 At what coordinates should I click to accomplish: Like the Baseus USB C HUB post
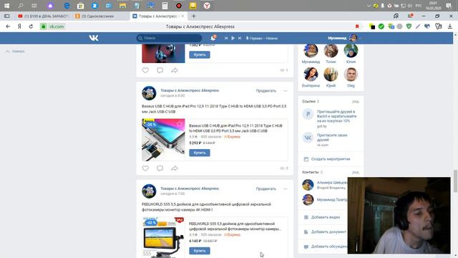click(145, 168)
